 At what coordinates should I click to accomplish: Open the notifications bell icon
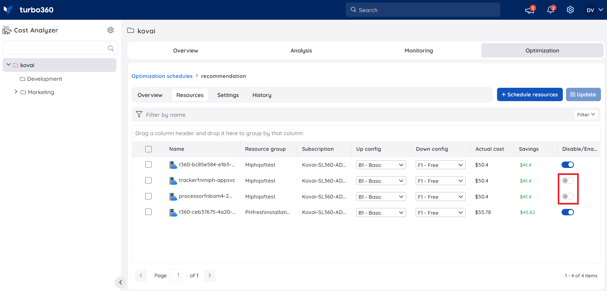tap(550, 10)
